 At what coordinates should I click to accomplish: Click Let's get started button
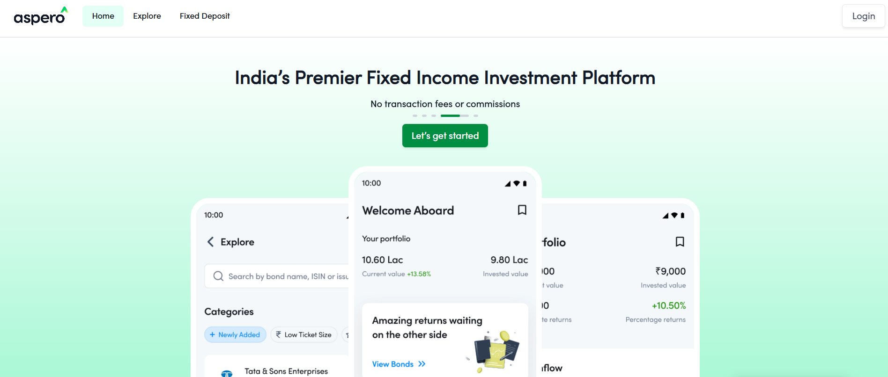pos(445,136)
